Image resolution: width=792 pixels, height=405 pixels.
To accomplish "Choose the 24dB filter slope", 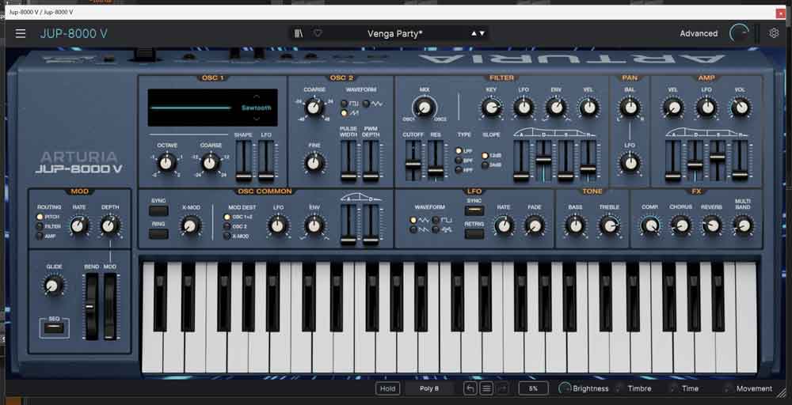I will (x=485, y=165).
